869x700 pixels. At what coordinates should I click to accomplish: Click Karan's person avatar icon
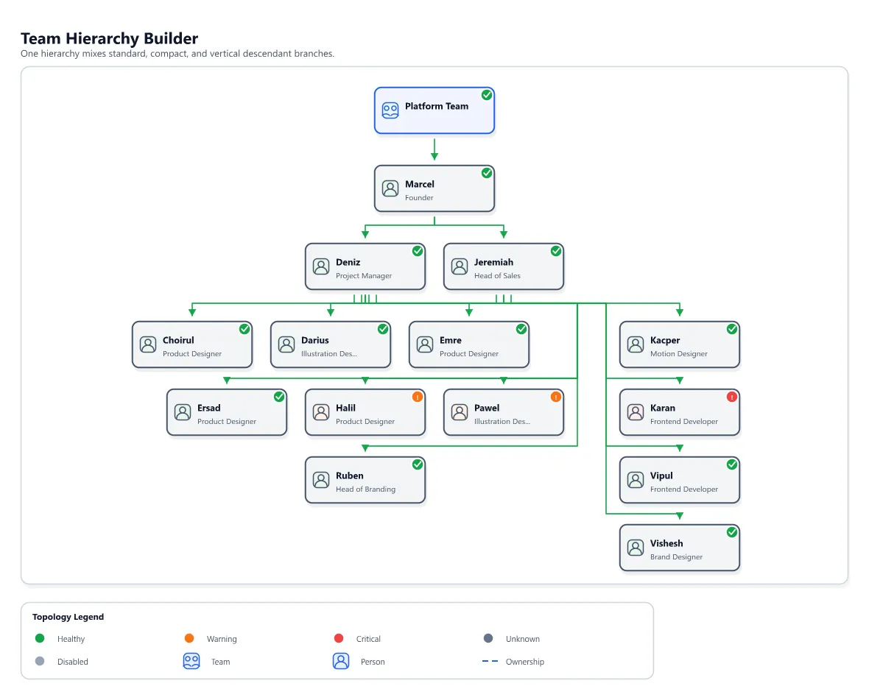tap(636, 412)
